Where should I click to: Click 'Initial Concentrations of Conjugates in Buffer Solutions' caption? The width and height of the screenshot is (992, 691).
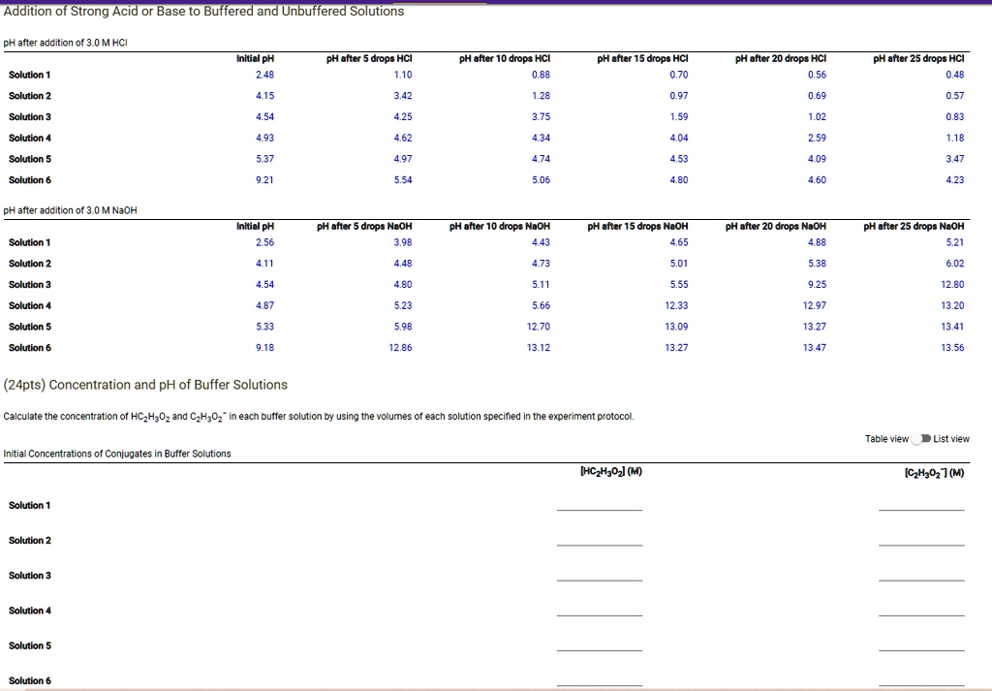[117, 454]
